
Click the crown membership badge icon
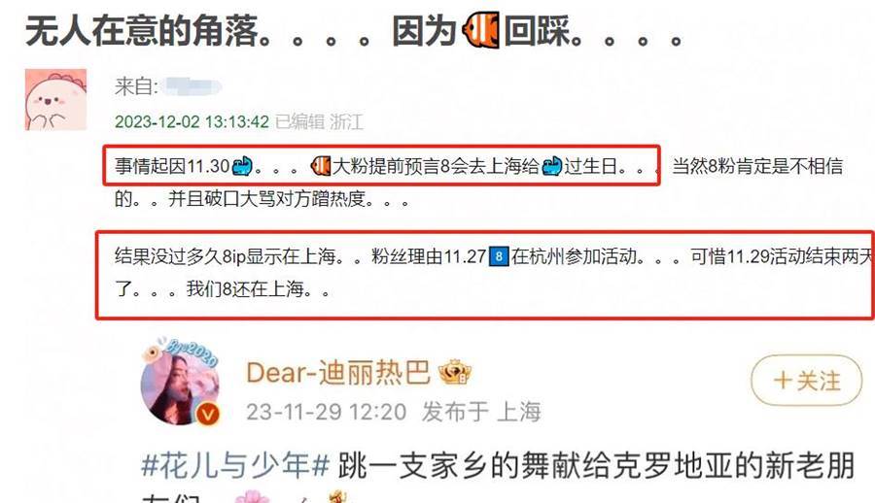coord(455,372)
